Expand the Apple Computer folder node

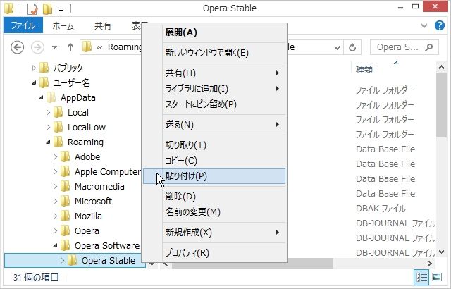[55, 172]
